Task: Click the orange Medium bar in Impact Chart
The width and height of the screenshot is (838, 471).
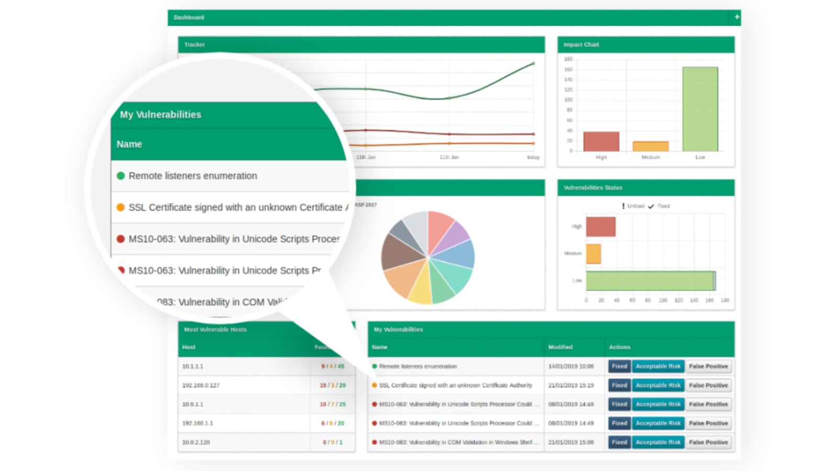Action: coord(650,146)
